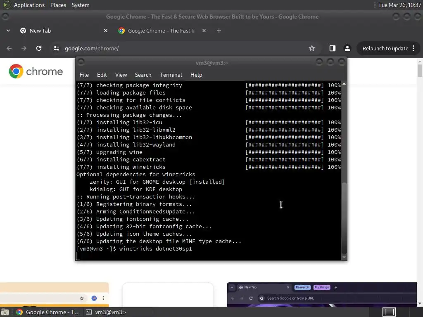Open Chrome three-dot menu
This screenshot has width=423, height=317.
(414, 49)
